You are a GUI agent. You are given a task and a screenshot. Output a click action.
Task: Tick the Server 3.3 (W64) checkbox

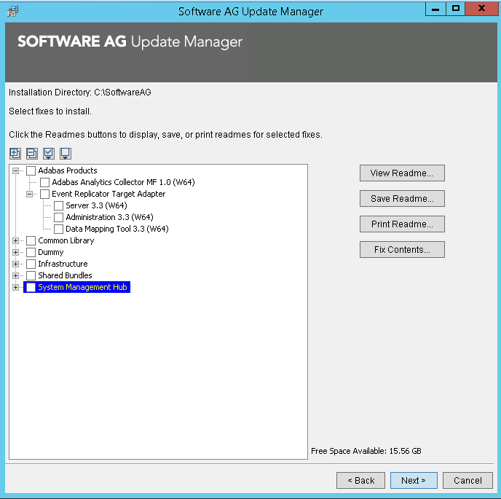[x=58, y=205]
